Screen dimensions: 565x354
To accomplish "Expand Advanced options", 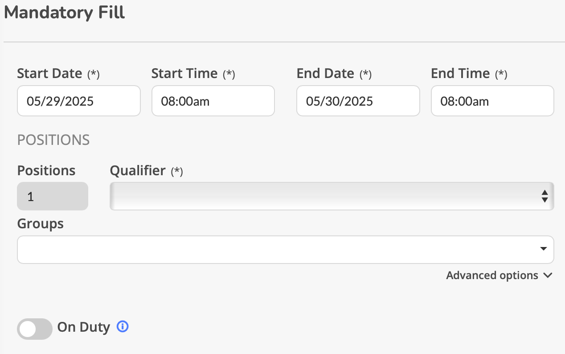I will coord(499,276).
